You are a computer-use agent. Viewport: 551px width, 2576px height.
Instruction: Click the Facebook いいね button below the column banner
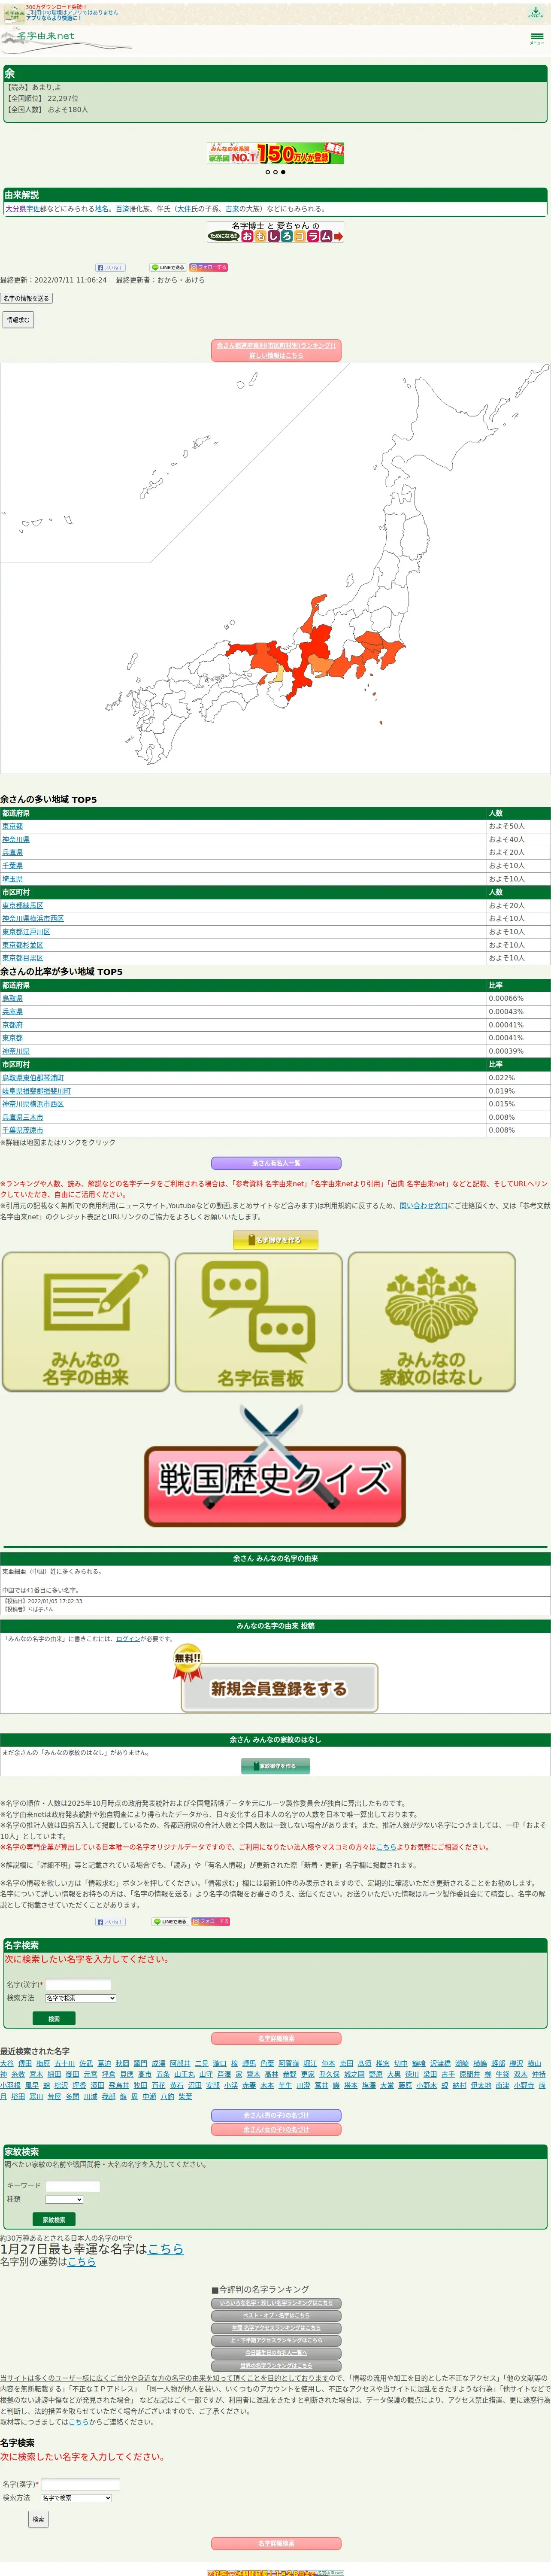point(110,268)
